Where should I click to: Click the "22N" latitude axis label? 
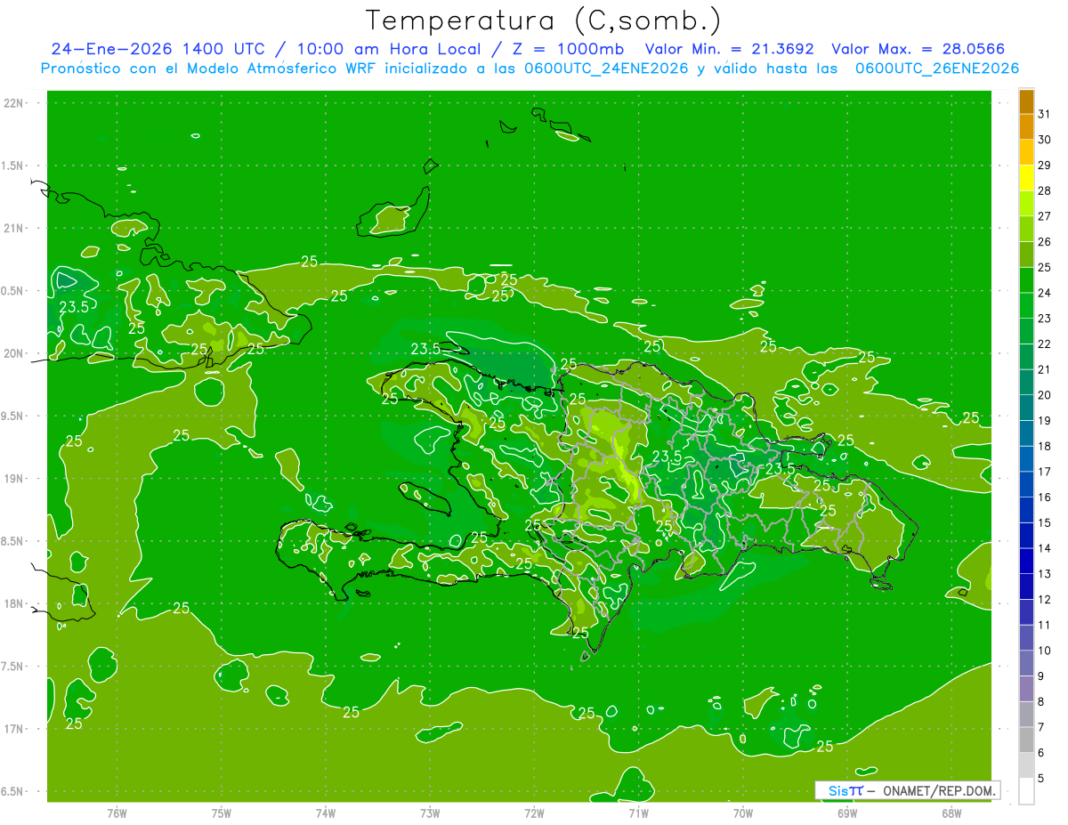coord(12,102)
